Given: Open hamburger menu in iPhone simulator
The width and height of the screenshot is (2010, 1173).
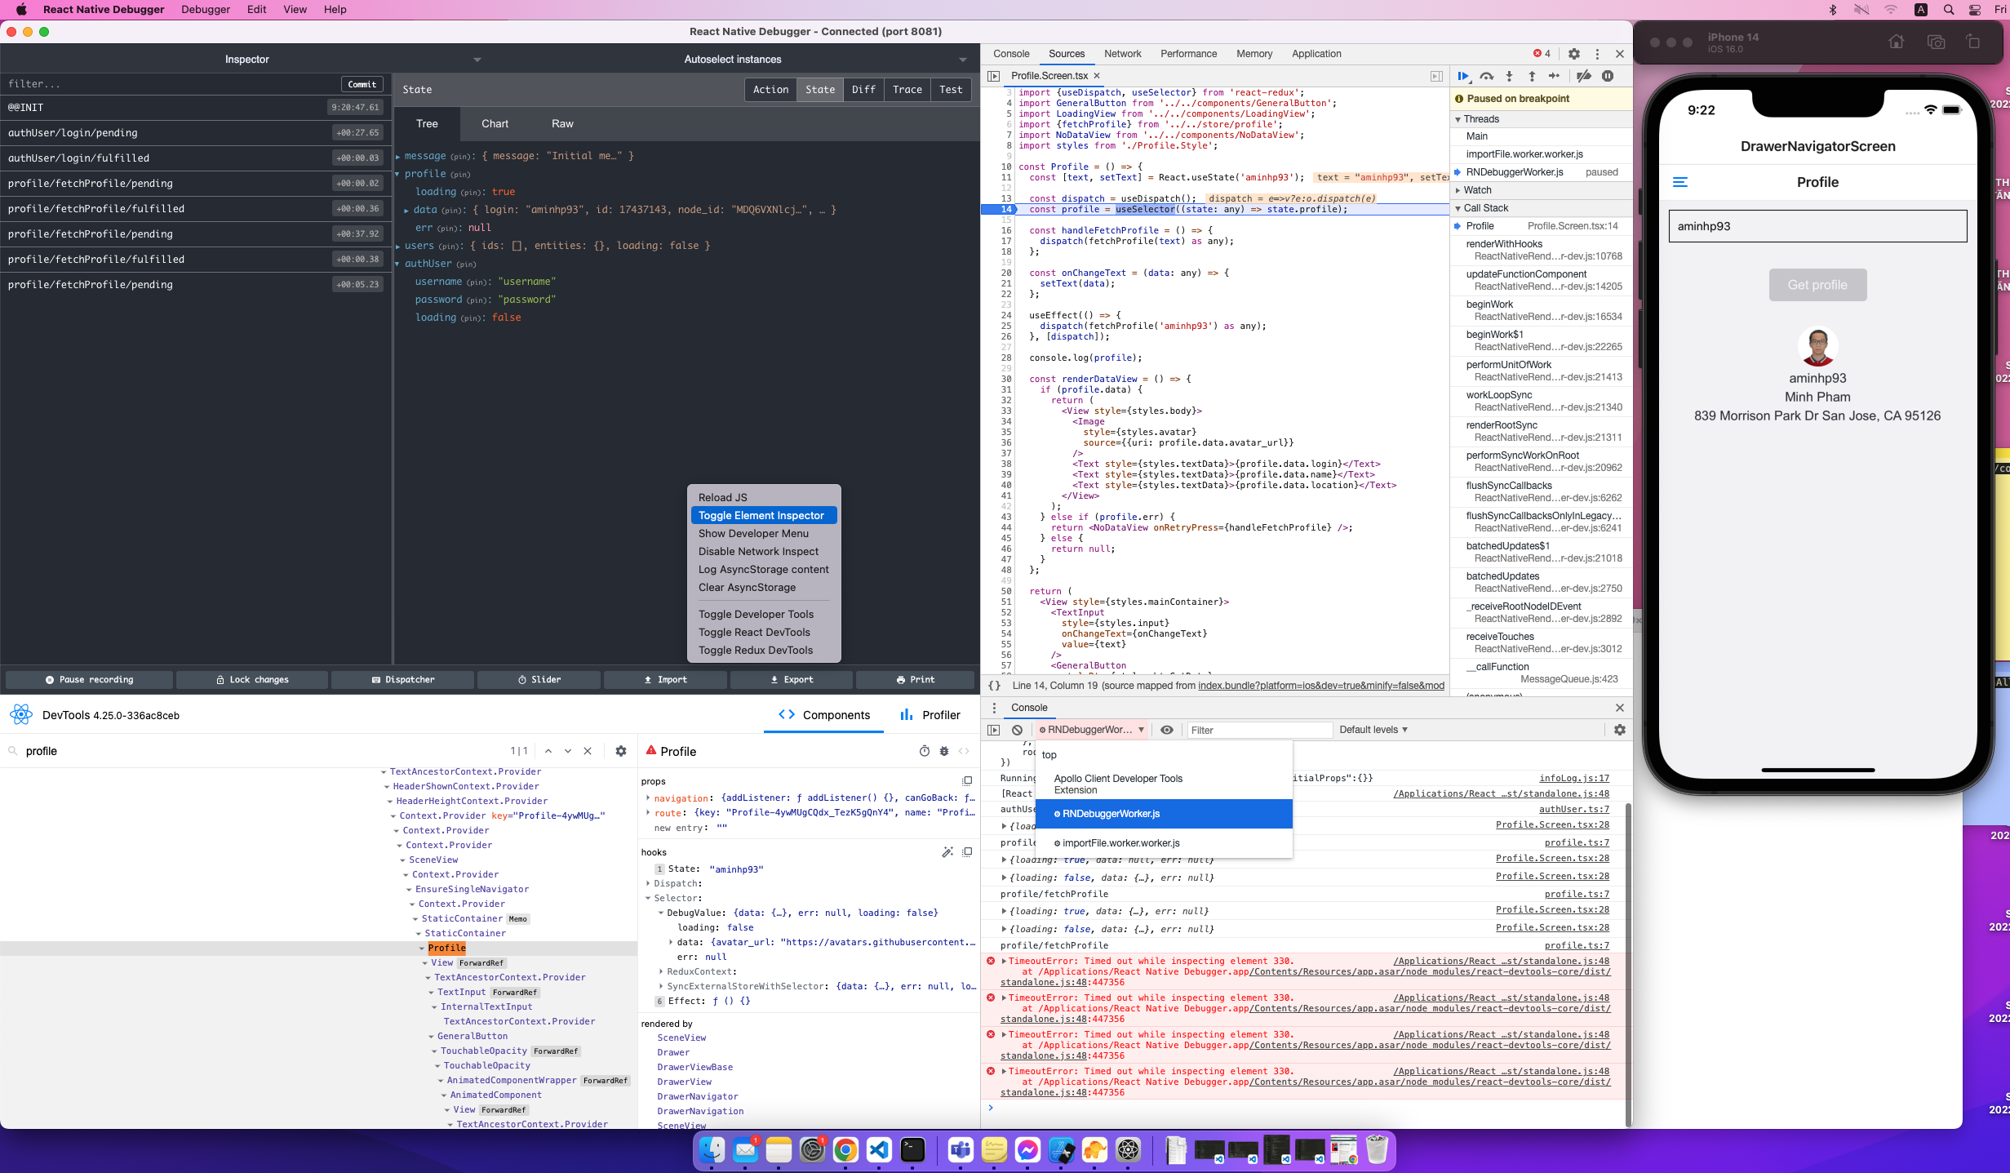Looking at the screenshot, I should point(1679,182).
